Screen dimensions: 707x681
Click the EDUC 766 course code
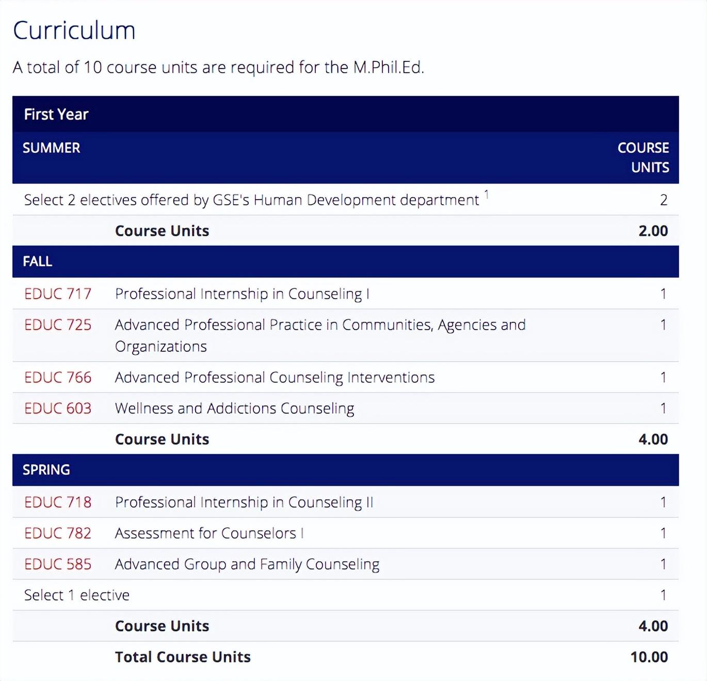(x=57, y=378)
